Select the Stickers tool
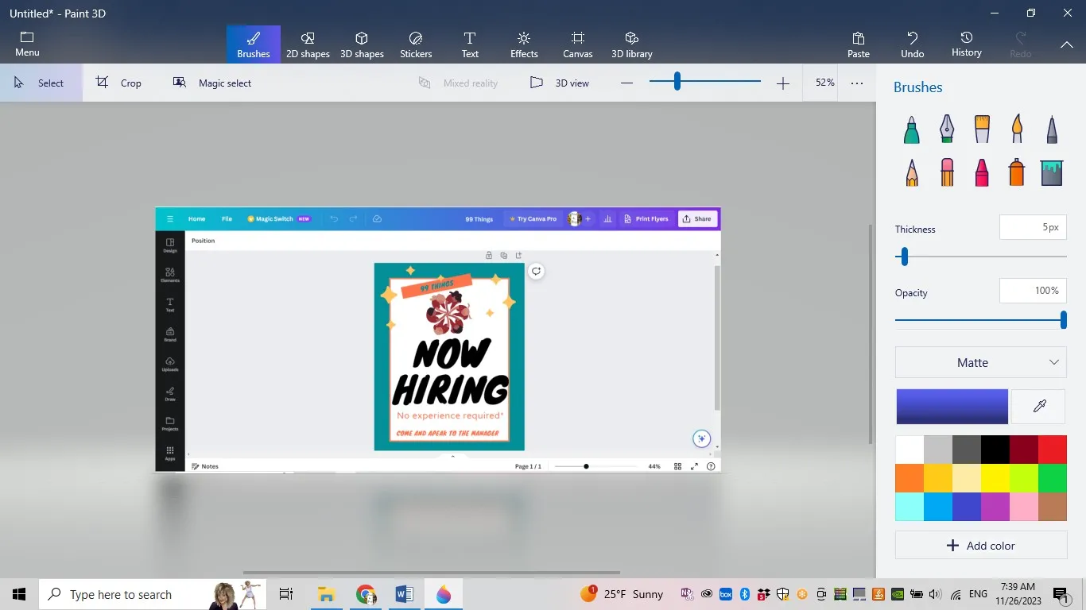This screenshot has height=610, width=1086. coord(415,44)
